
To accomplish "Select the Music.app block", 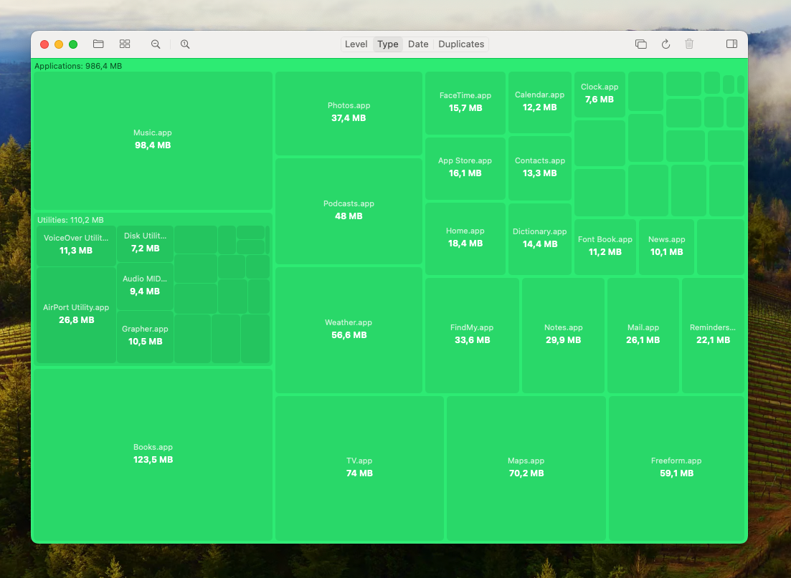I will [x=153, y=140].
